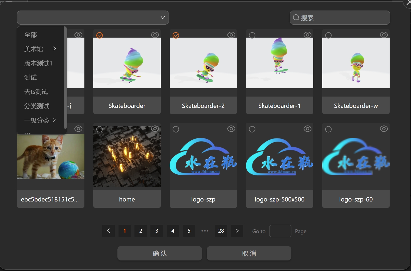Jump to last page 28
The width and height of the screenshot is (411, 271).
(x=221, y=231)
